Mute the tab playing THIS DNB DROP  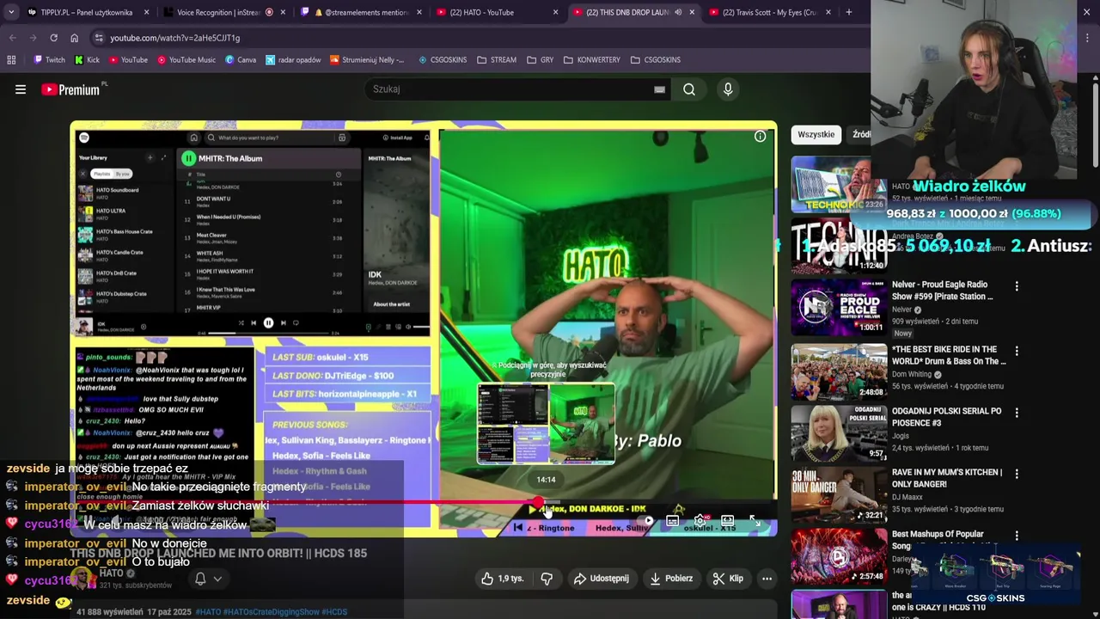[x=678, y=12]
